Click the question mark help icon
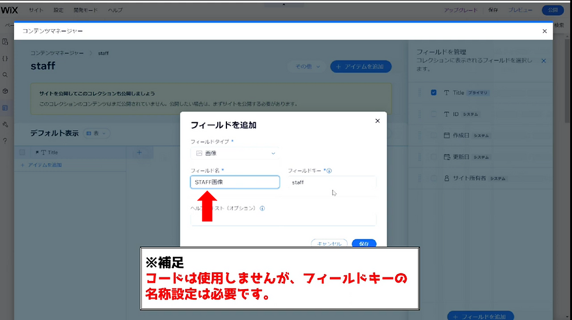The width and height of the screenshot is (572, 320). click(x=5, y=140)
